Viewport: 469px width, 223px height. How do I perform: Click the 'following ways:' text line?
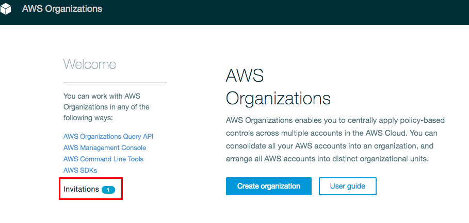tap(88, 118)
